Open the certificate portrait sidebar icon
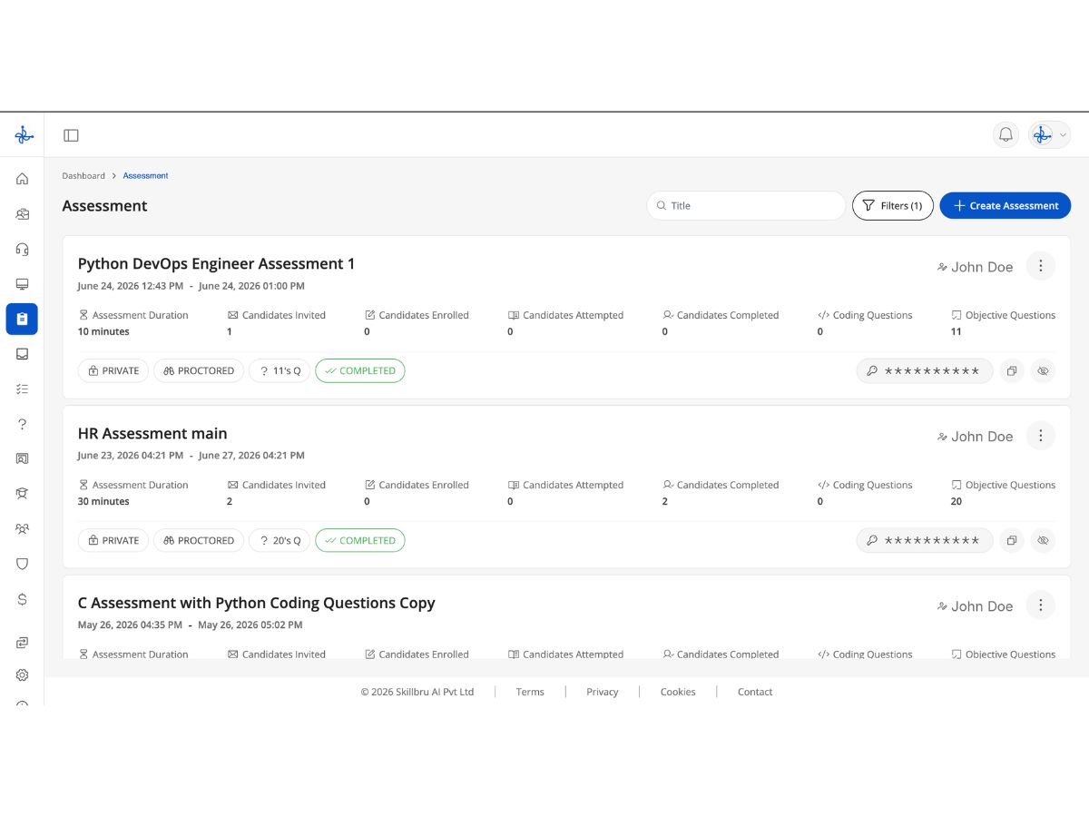The image size is (1089, 817). pyautogui.click(x=23, y=458)
